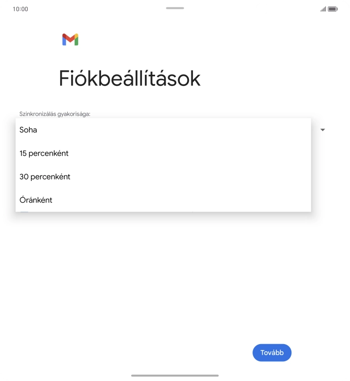Screen dimensions: 350x381
Task: Click the clock showing 10:00
Action: 20,9
